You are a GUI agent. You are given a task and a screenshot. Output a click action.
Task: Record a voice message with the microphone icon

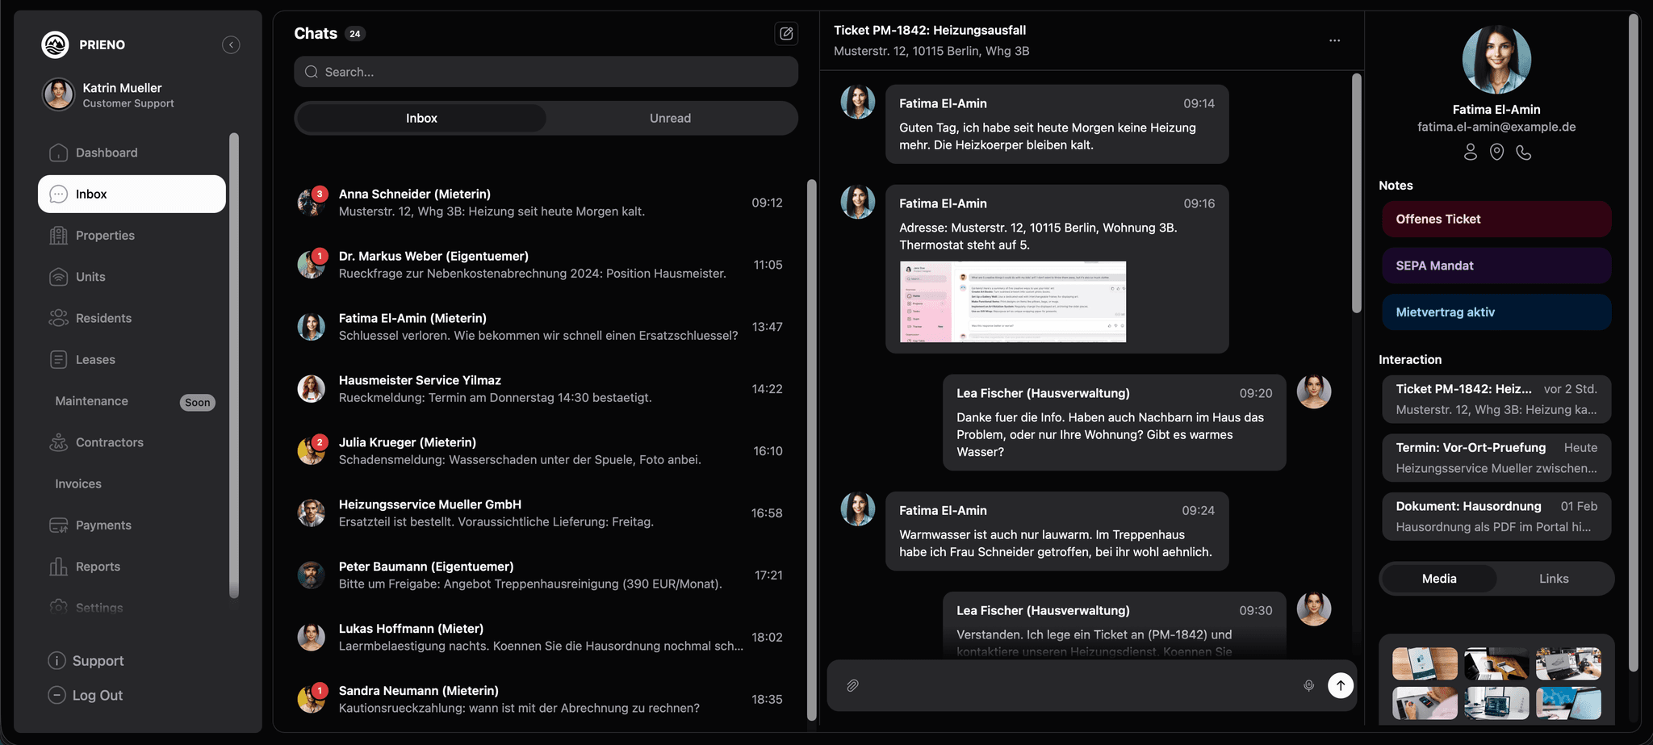tap(1309, 684)
